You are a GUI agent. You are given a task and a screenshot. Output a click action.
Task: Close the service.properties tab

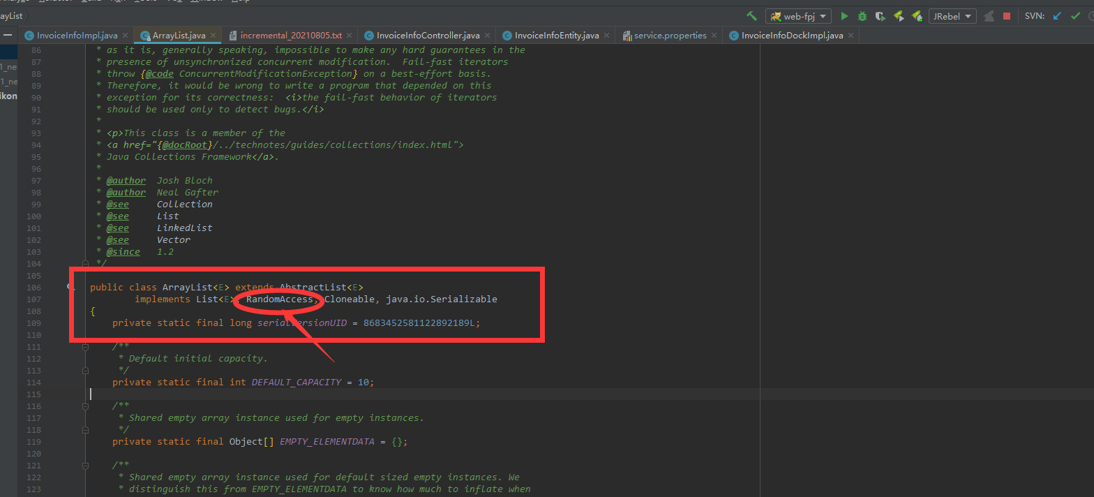pos(714,35)
